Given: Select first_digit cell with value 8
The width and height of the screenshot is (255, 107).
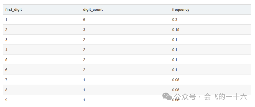Looking at the screenshot, I should tap(6, 90).
